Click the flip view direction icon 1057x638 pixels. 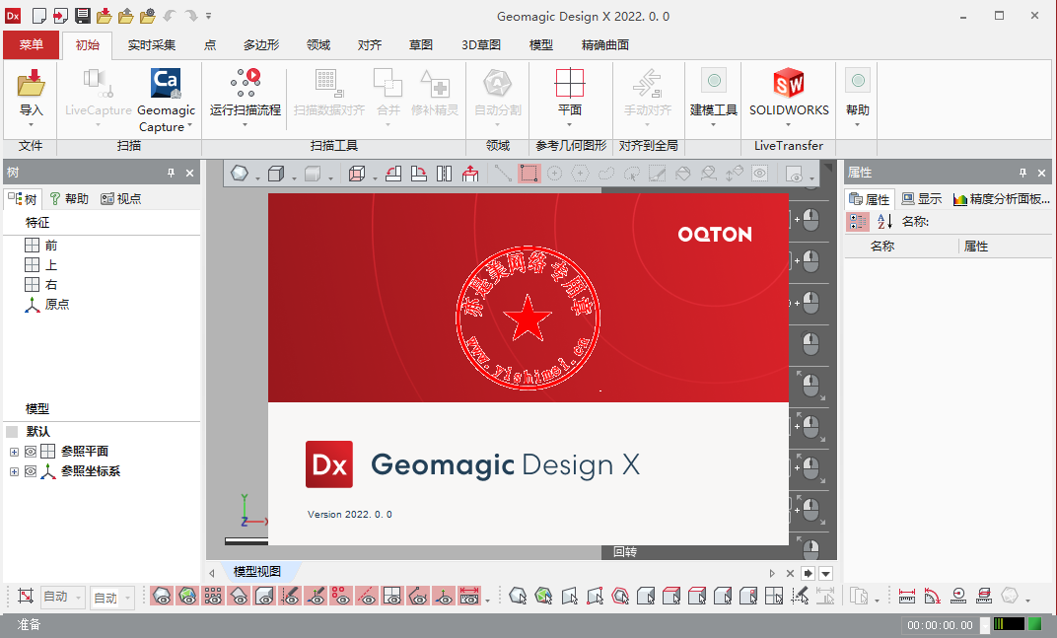point(445,174)
